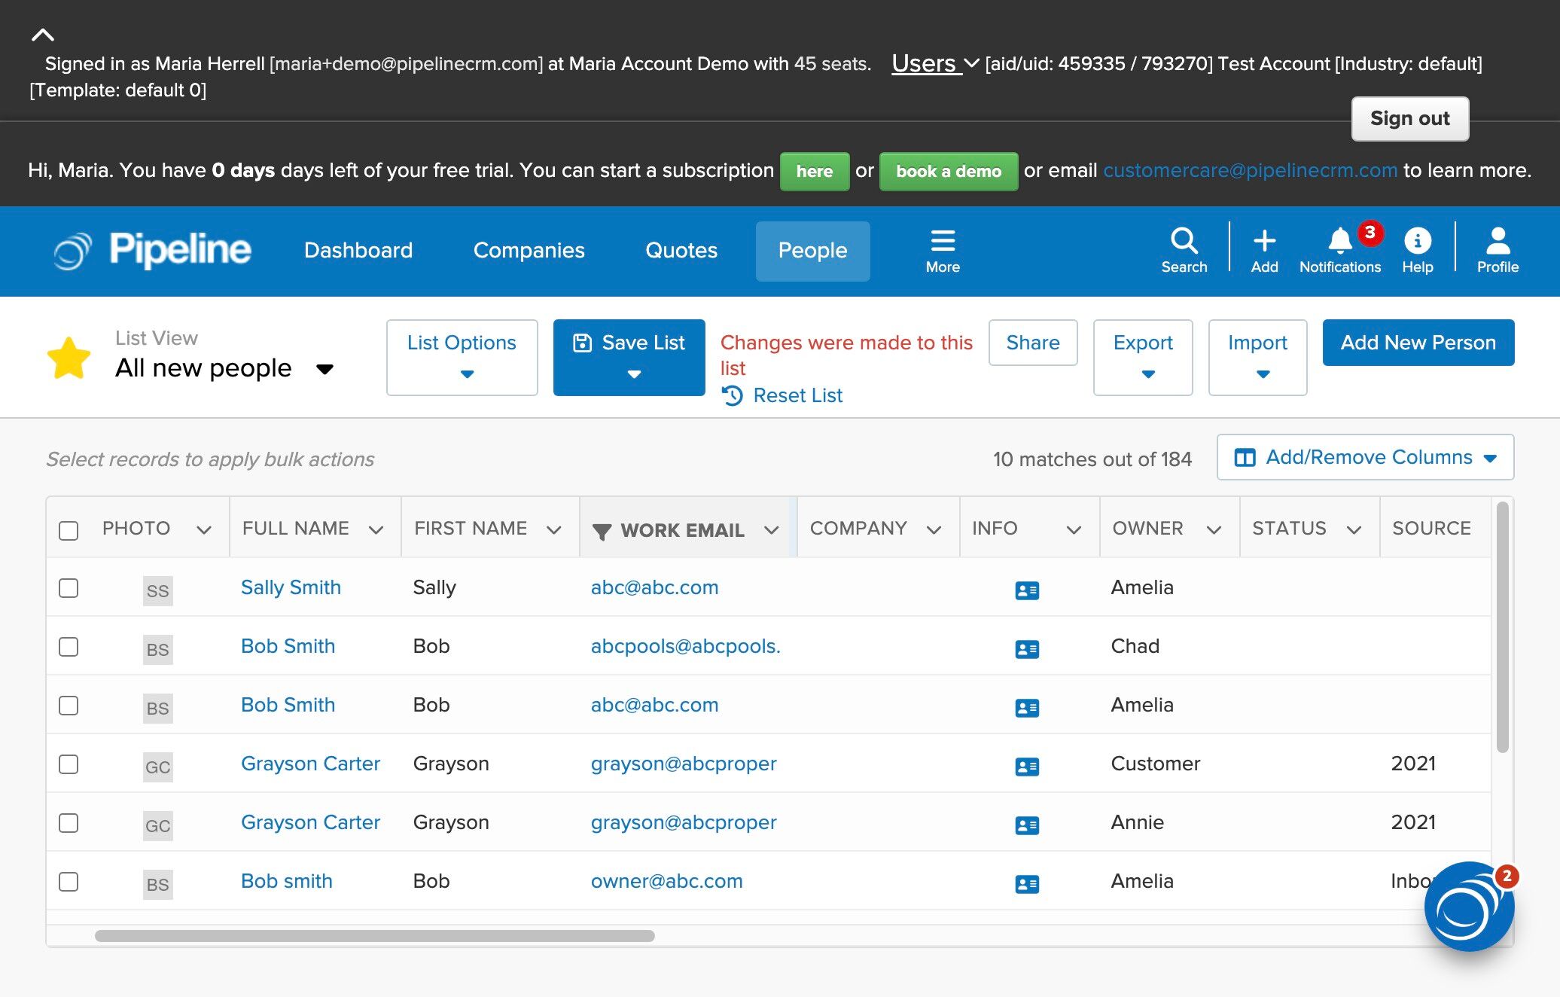Image resolution: width=1560 pixels, height=997 pixels.
Task: Expand the All new people list selector
Action: pyautogui.click(x=324, y=369)
